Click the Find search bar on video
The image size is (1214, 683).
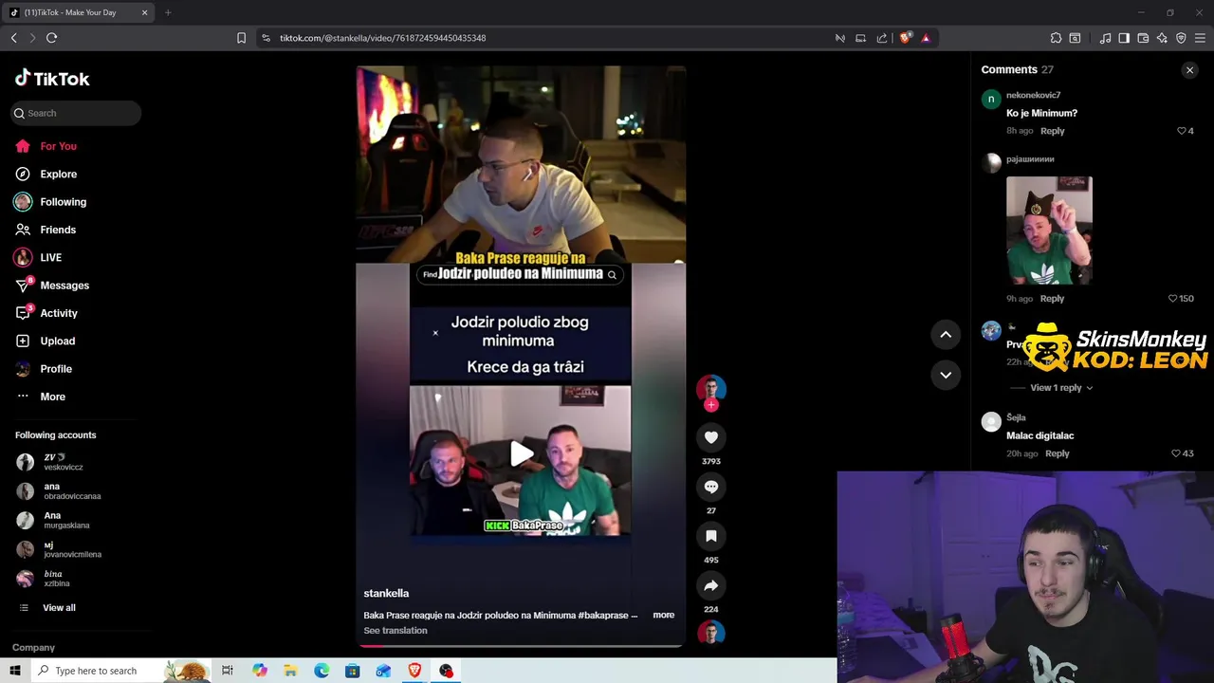pos(521,274)
